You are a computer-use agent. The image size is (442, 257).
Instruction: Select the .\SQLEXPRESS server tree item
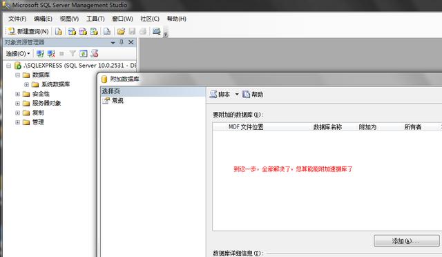tap(79, 66)
